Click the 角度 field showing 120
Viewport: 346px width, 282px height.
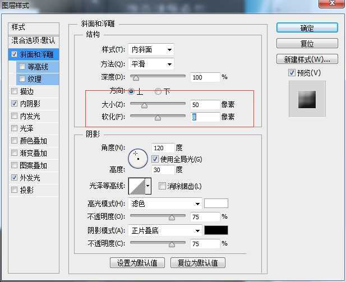163,148
